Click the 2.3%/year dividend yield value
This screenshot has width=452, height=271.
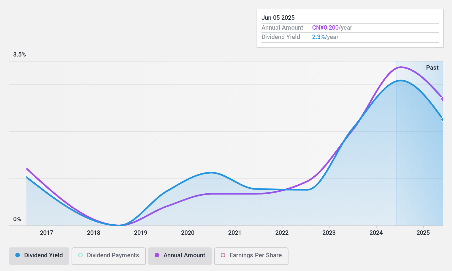(325, 37)
